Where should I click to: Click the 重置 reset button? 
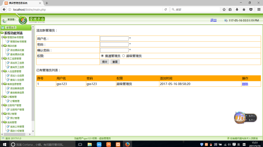[x=115, y=62]
